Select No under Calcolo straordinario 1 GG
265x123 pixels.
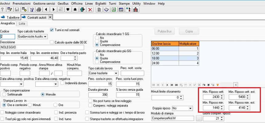97,38
